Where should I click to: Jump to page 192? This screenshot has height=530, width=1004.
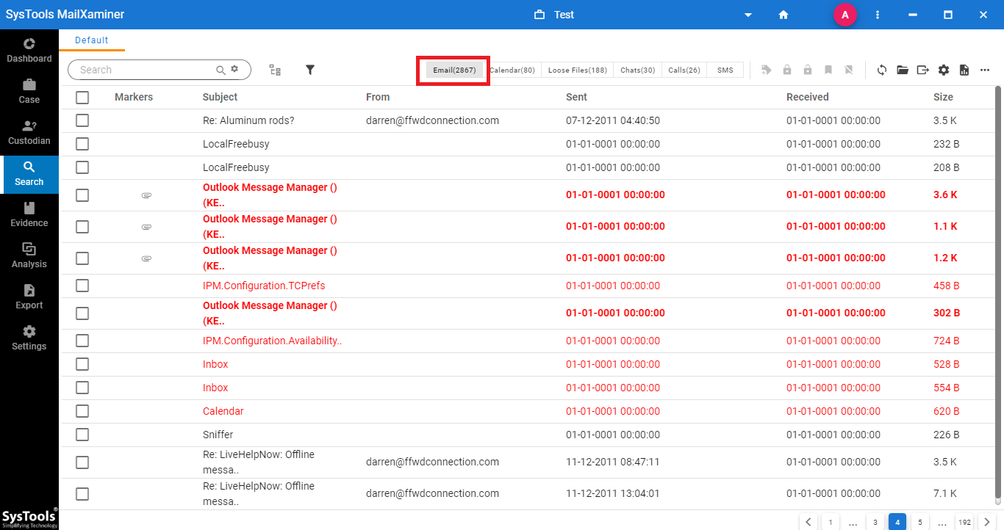[x=964, y=523]
